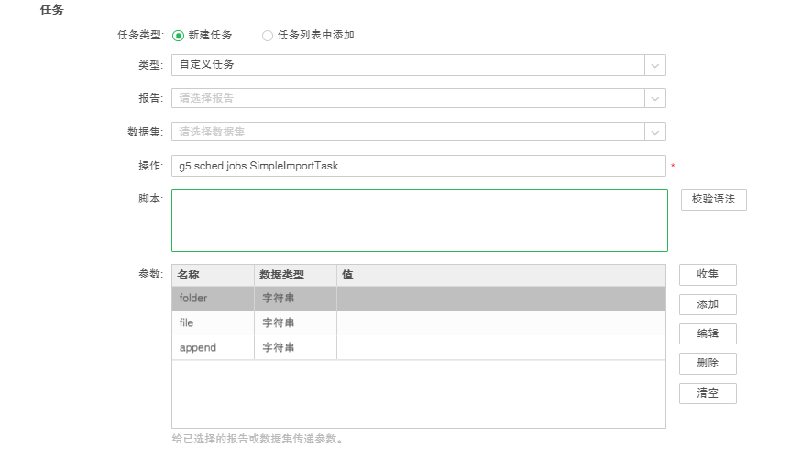The image size is (801, 458).
Task: Click the 添加 parameter button
Action: pos(708,304)
